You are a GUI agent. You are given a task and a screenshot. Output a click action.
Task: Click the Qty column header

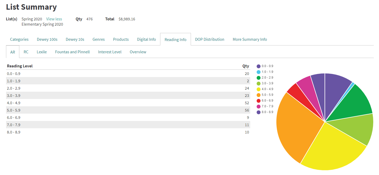[x=246, y=66]
